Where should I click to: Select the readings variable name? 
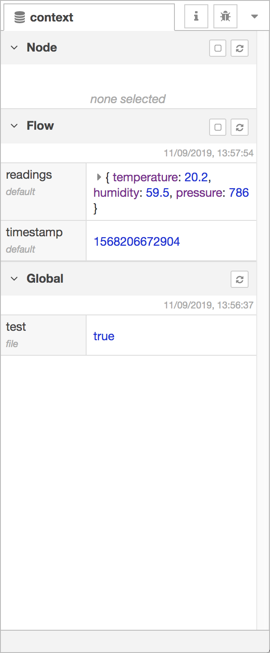tap(29, 175)
